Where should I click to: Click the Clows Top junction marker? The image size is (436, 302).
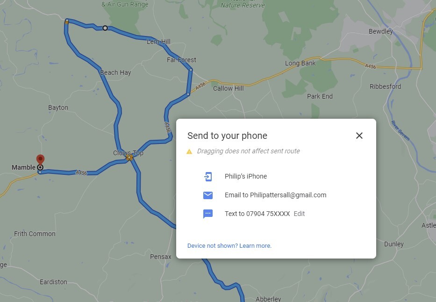(129, 158)
